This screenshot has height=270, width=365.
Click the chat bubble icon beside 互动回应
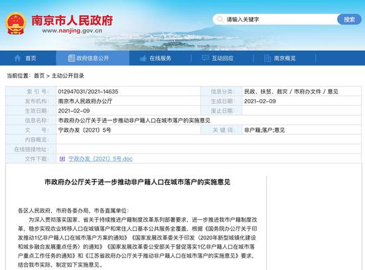205,58
